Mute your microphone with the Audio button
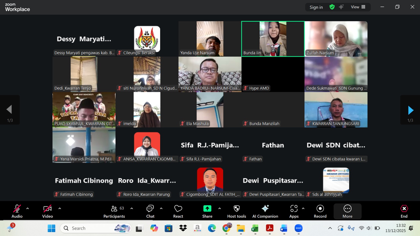Viewport: 420px width, 236px height. pyautogui.click(x=17, y=211)
